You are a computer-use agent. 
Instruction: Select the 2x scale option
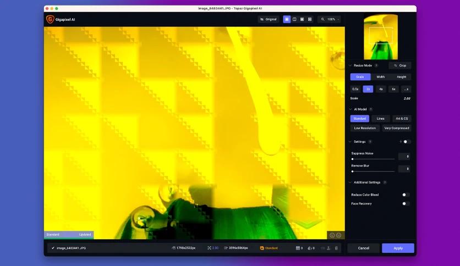coord(368,89)
